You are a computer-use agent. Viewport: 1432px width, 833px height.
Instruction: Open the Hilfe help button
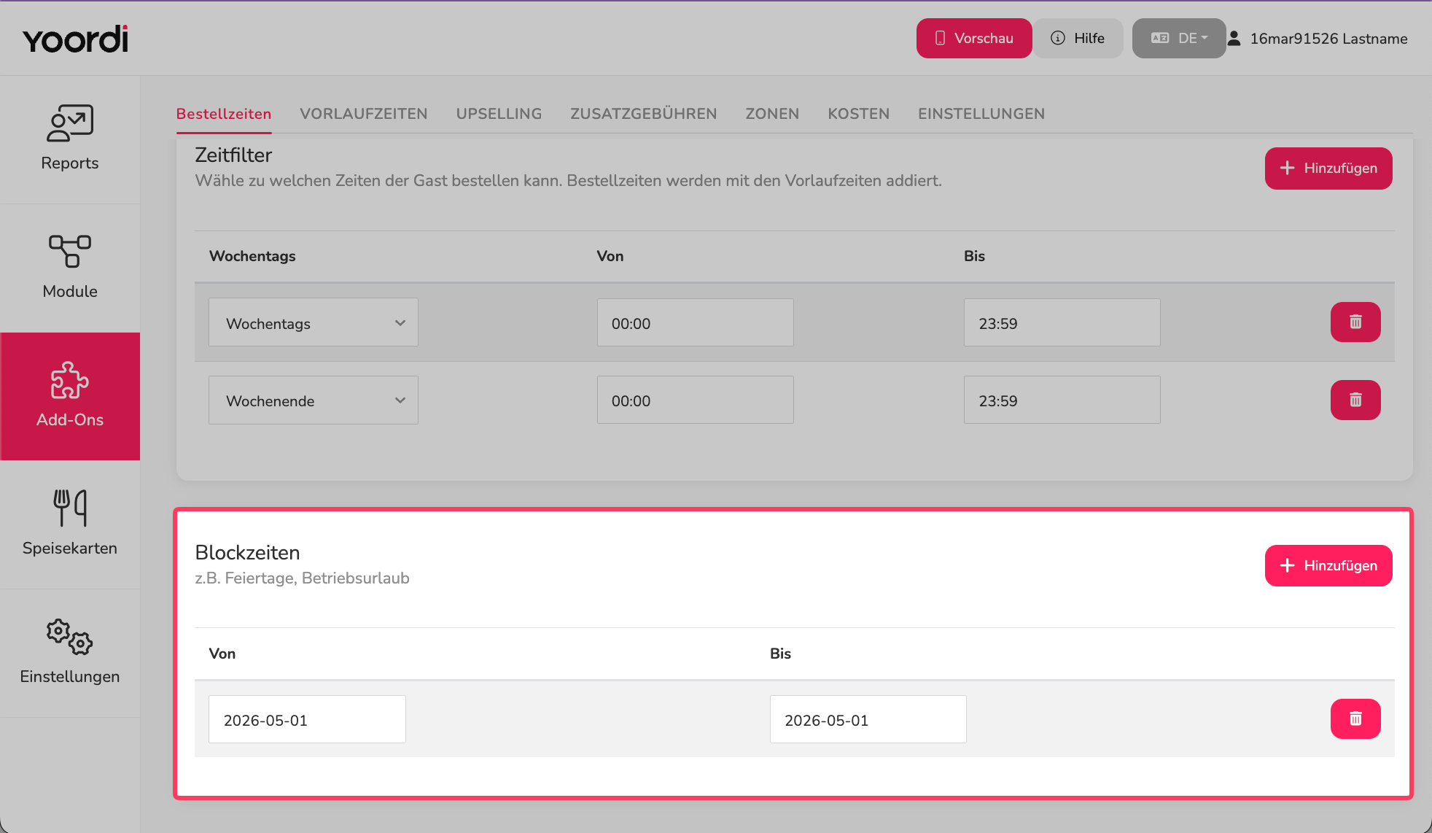tap(1078, 38)
